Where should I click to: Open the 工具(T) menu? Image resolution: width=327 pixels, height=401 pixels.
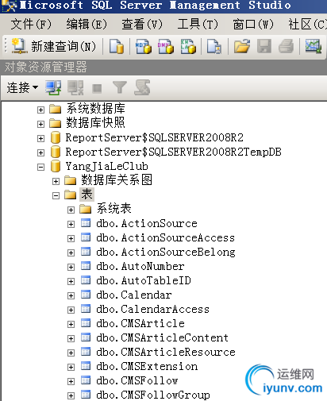(198, 25)
